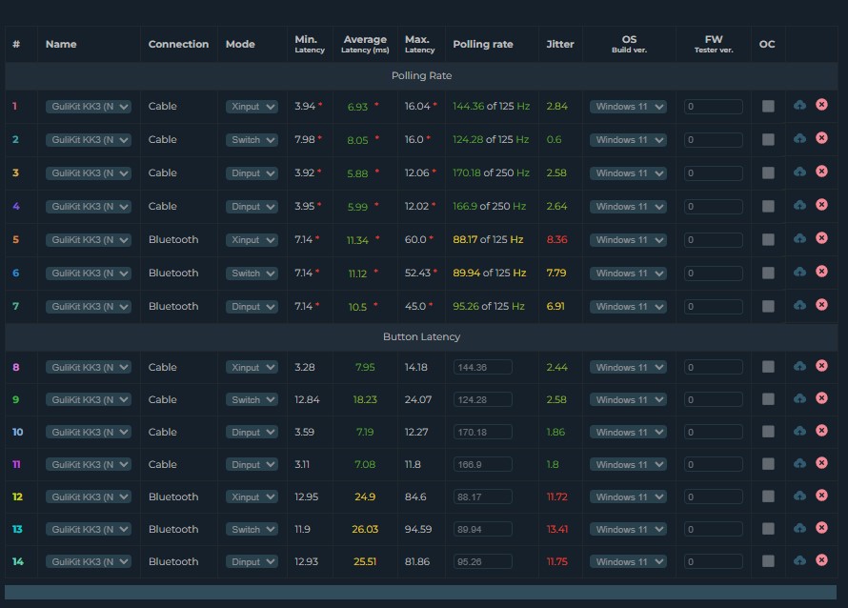Viewport: 848px width, 608px height.
Task: Select average latency value 26.03
Action: (x=365, y=529)
